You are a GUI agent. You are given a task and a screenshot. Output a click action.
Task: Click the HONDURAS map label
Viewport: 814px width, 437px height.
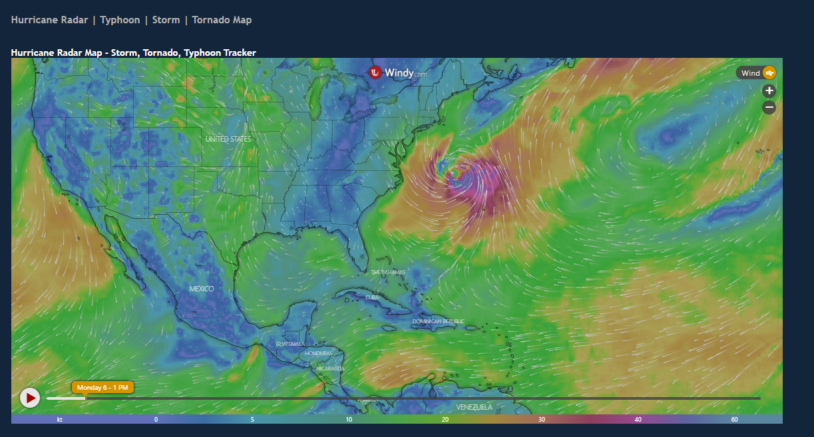pyautogui.click(x=318, y=353)
